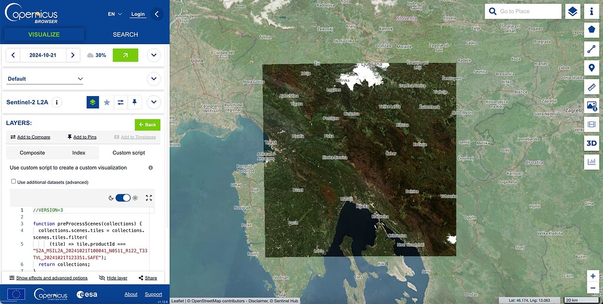Open the timelapse filmstrip tool
Image resolution: width=603 pixels, height=304 pixels.
pos(592,124)
